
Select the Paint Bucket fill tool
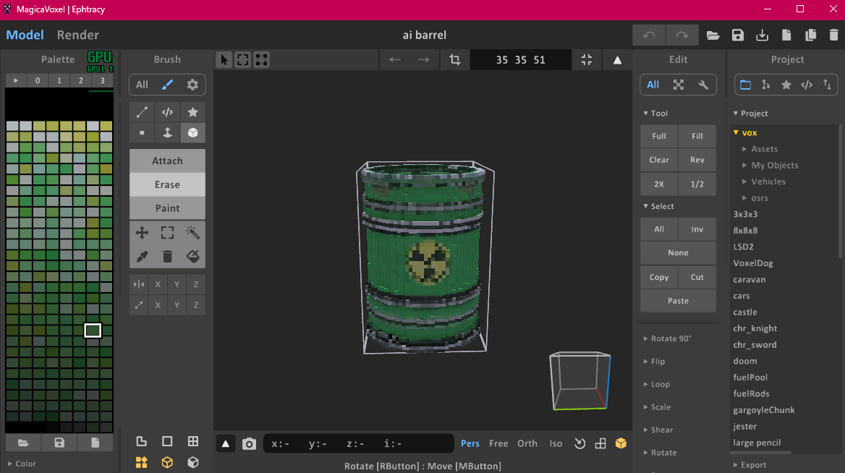(192, 257)
